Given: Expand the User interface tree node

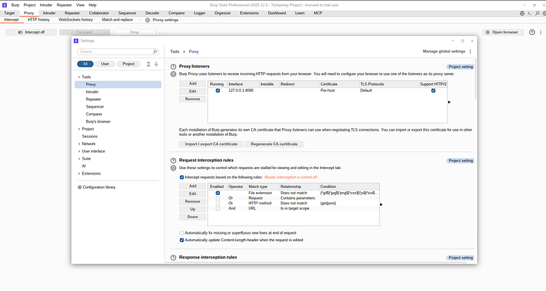Looking at the screenshot, I should pos(79,151).
